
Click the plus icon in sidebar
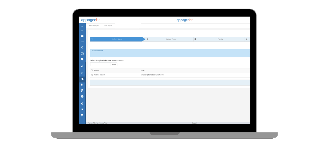coord(82,31)
